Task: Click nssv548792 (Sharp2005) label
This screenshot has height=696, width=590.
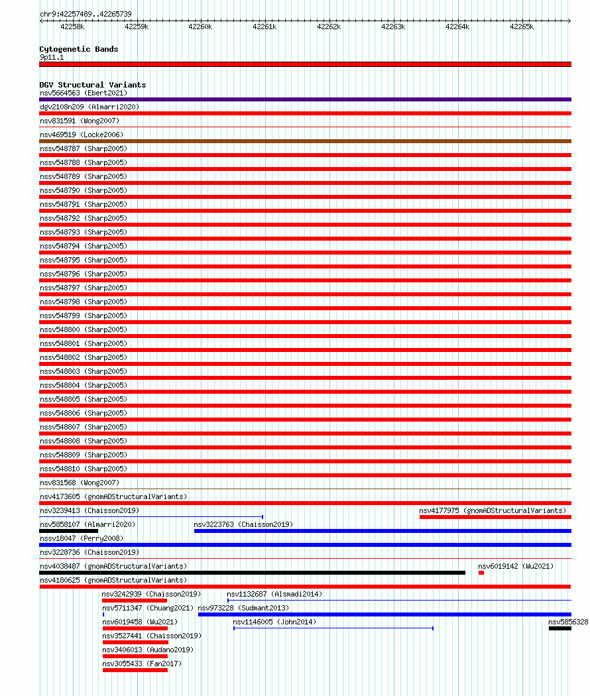Action: (x=84, y=218)
